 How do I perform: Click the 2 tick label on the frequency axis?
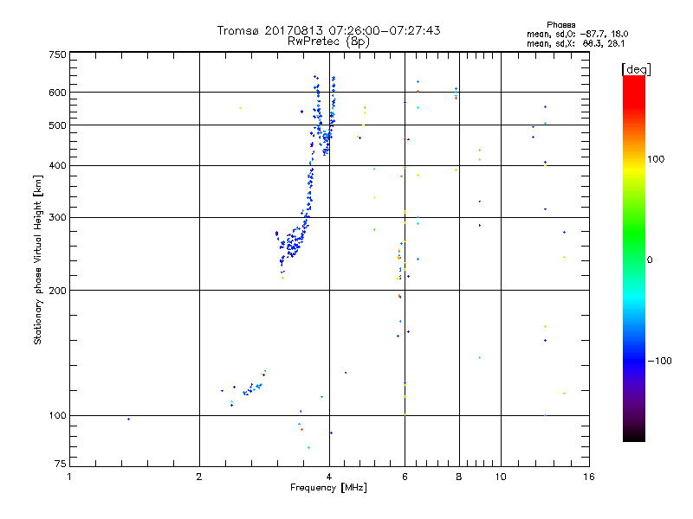point(199,477)
